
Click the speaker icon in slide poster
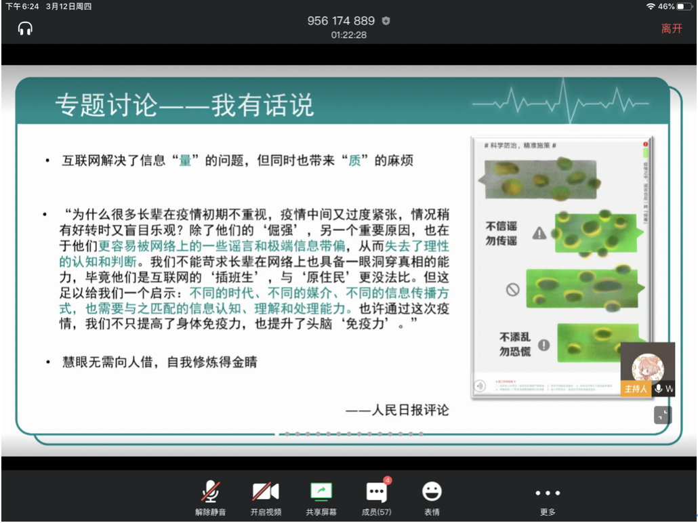point(480,385)
